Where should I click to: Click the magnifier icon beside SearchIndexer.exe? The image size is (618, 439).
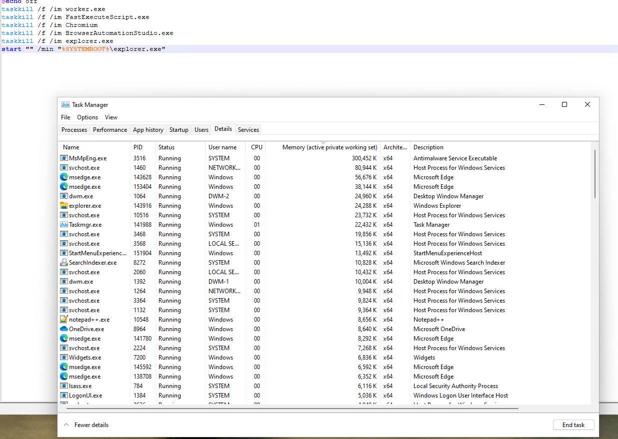[64, 262]
